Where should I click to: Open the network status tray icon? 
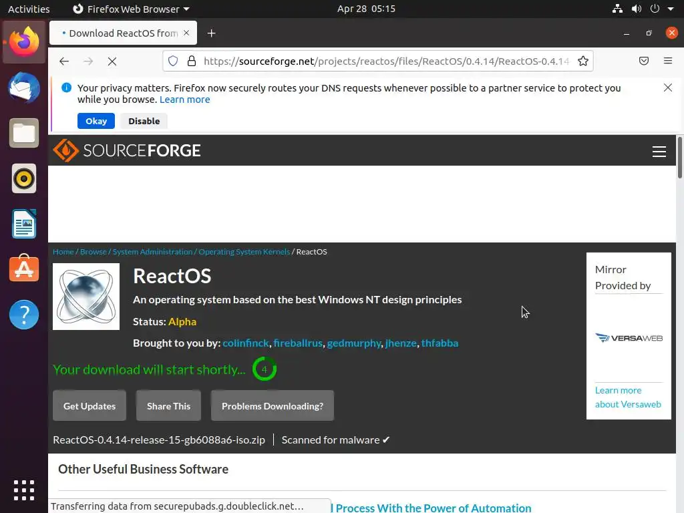617,9
